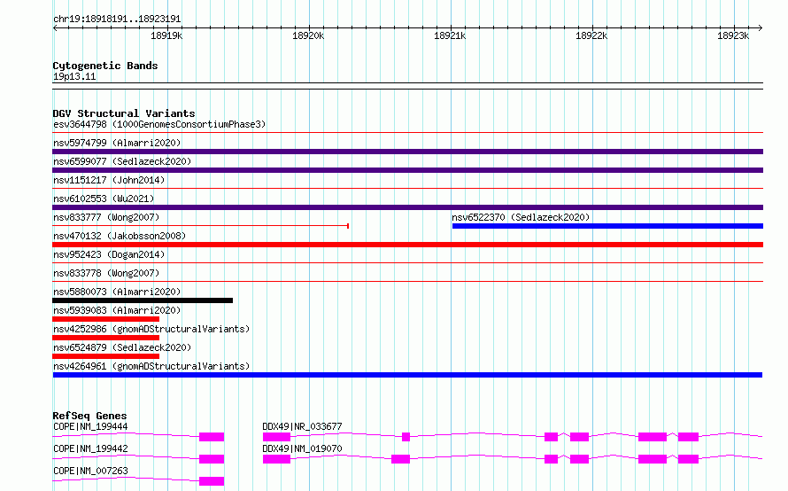
Task: Click the DDX49|NM_019070 transcript label
Action: pyautogui.click(x=302, y=448)
